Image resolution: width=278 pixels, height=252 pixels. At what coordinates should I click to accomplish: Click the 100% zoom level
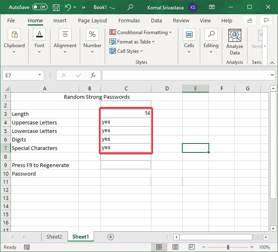tap(264, 247)
